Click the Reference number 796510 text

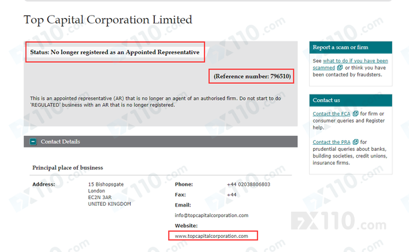[x=252, y=76]
